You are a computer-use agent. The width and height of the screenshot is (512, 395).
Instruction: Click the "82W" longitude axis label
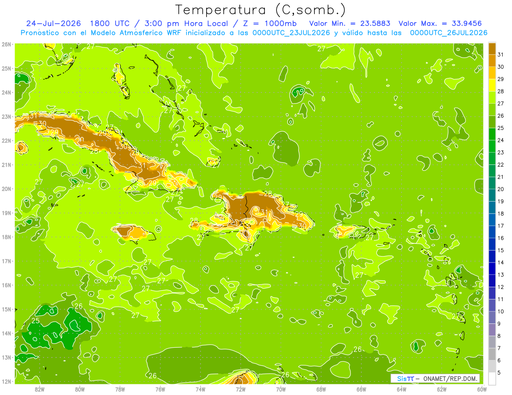point(40,389)
